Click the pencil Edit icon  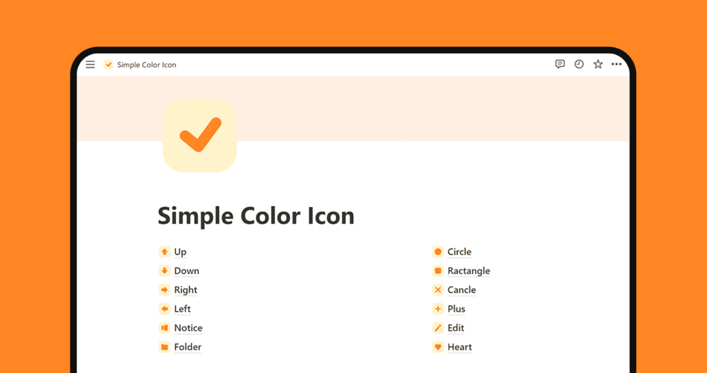(438, 328)
